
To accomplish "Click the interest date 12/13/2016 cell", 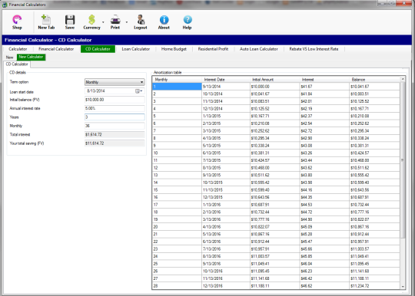I will click(225, 286).
